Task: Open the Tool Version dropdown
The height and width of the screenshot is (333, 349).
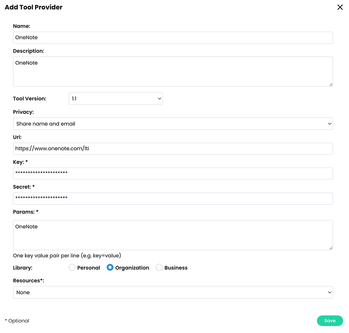Action: 115,98
